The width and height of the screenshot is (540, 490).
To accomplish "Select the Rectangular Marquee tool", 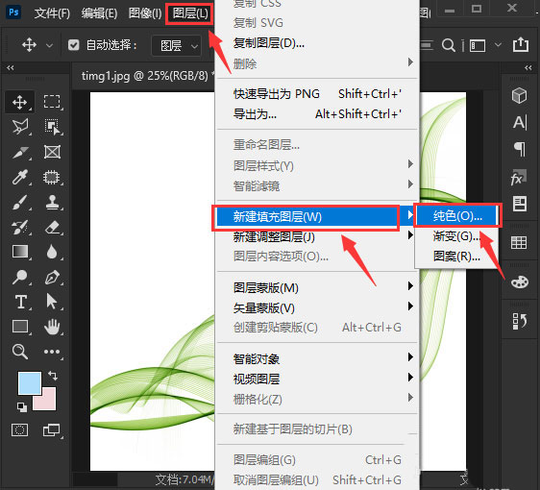I will click(52, 102).
